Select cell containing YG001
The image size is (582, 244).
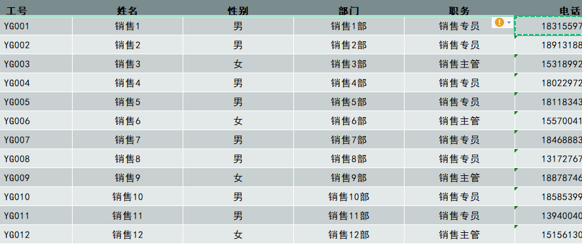click(x=36, y=26)
